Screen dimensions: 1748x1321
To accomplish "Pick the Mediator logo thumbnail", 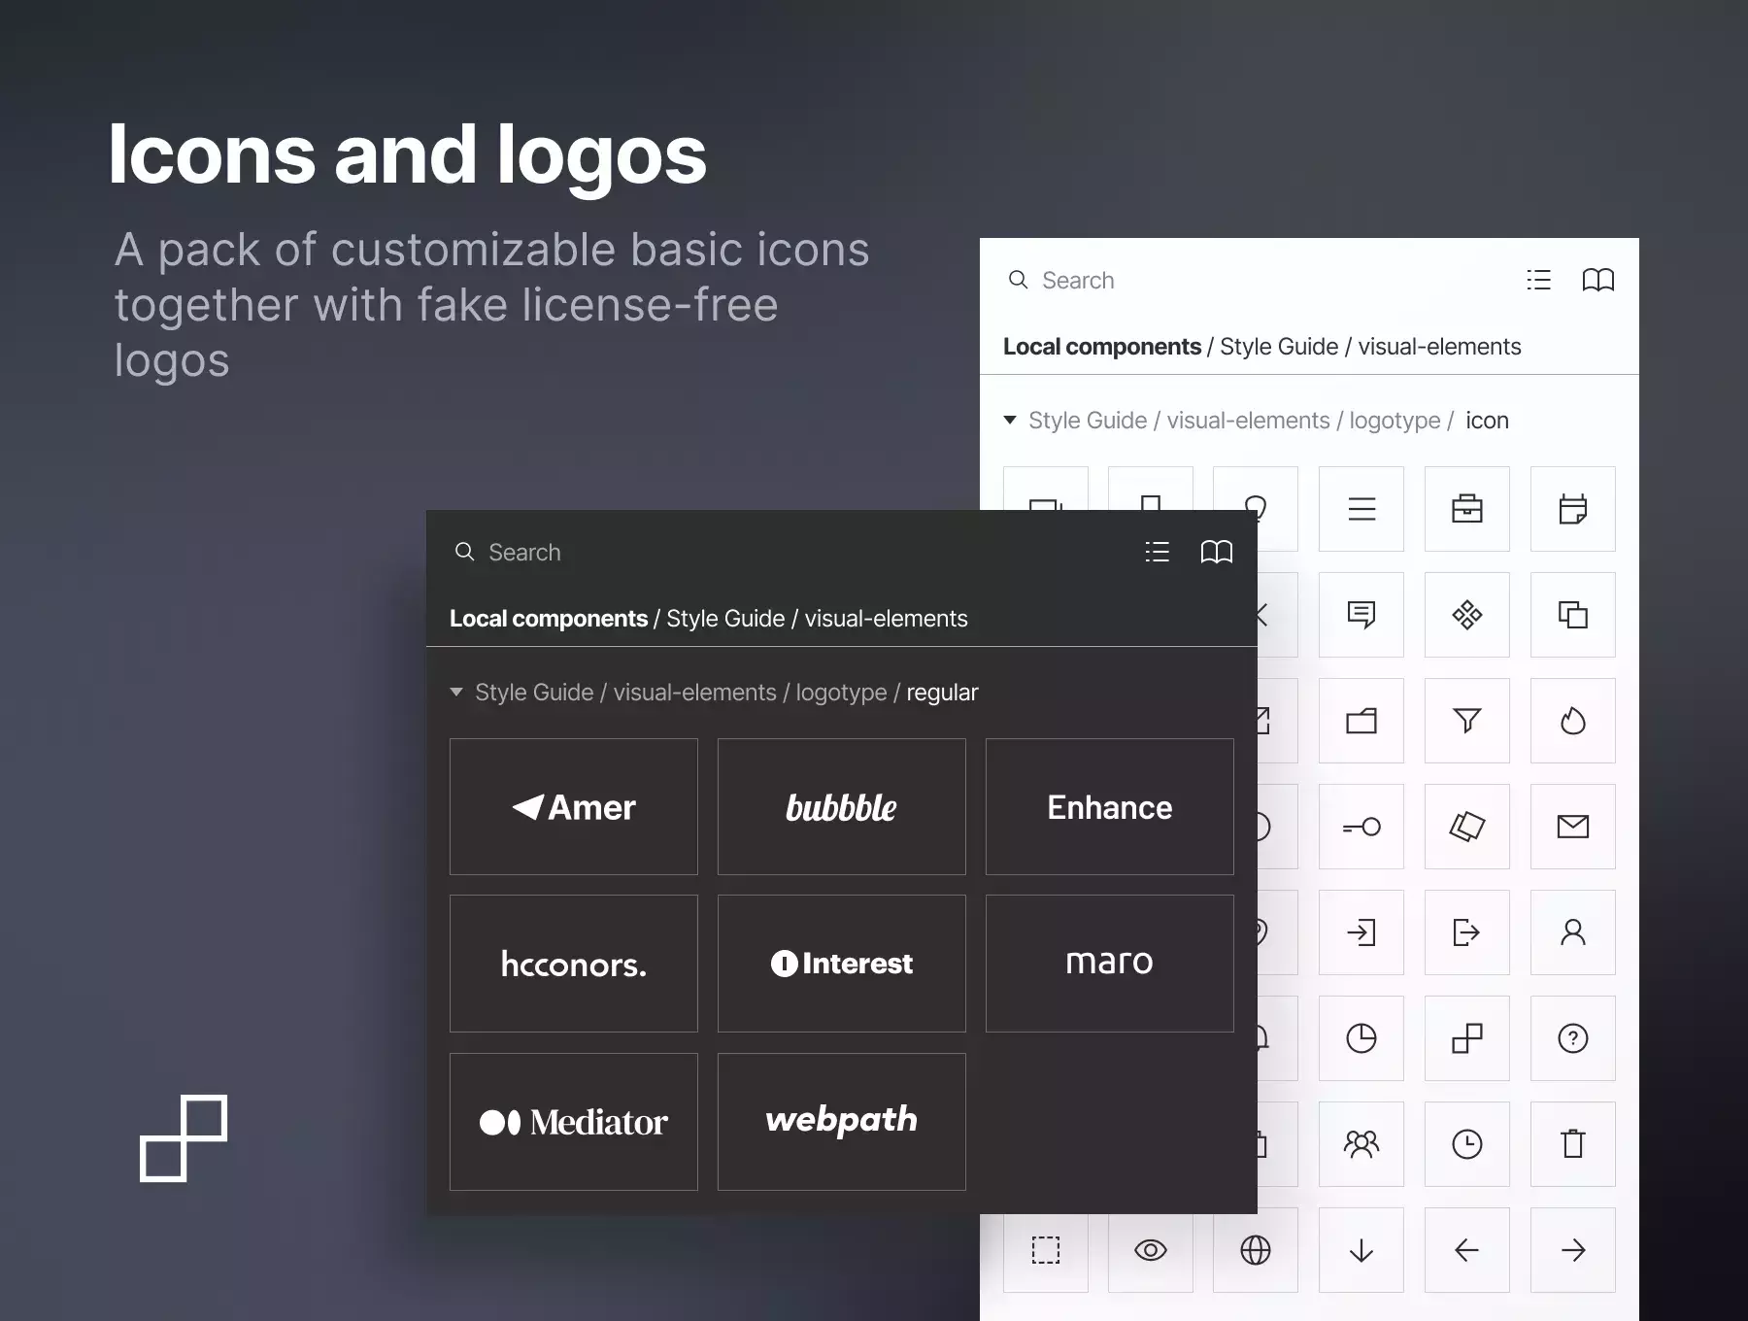I will coord(574,1122).
